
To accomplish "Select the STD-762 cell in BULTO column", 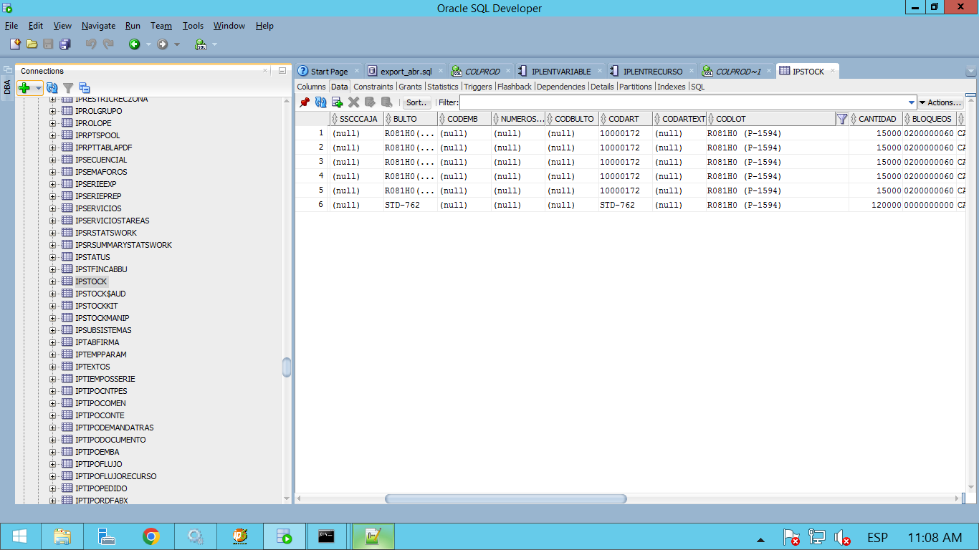I will point(411,205).
